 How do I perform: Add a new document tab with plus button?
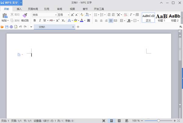point(78,27)
